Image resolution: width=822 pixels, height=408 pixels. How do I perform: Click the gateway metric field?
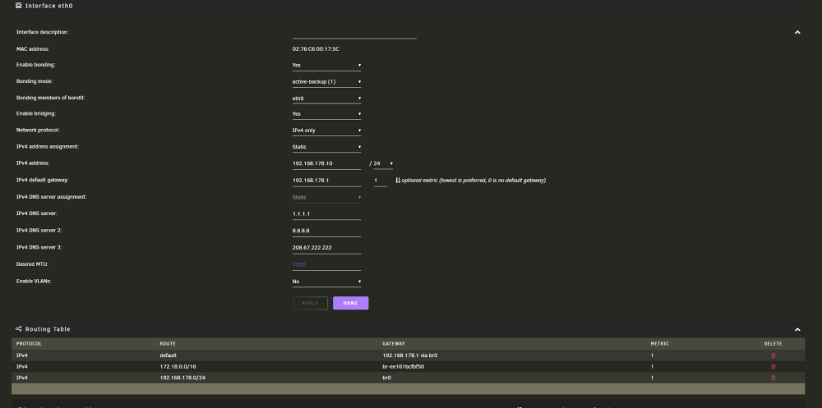380,181
